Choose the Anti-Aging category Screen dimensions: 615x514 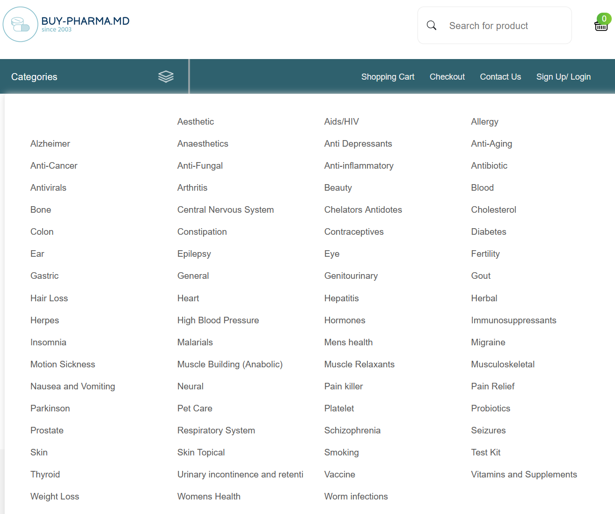pos(491,144)
